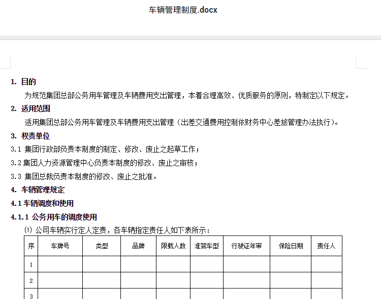The height and width of the screenshot is (299, 381).
Task: Click empty 车牌号 cell in row 1
Action: [x=60, y=264]
